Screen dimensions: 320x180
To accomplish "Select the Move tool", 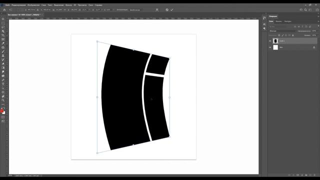I will pos(3,19).
